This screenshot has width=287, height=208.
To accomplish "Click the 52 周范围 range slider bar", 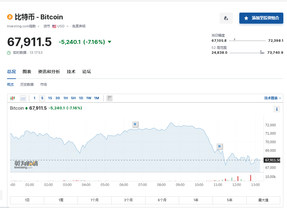I will [x=247, y=53].
